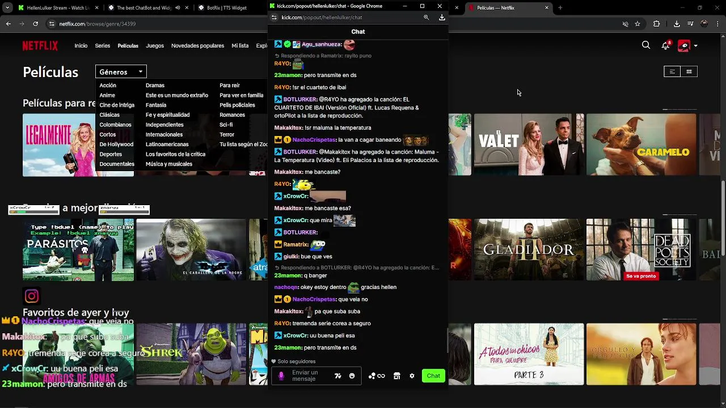
Task: Click Kick chat scrollbar
Action: [447, 341]
